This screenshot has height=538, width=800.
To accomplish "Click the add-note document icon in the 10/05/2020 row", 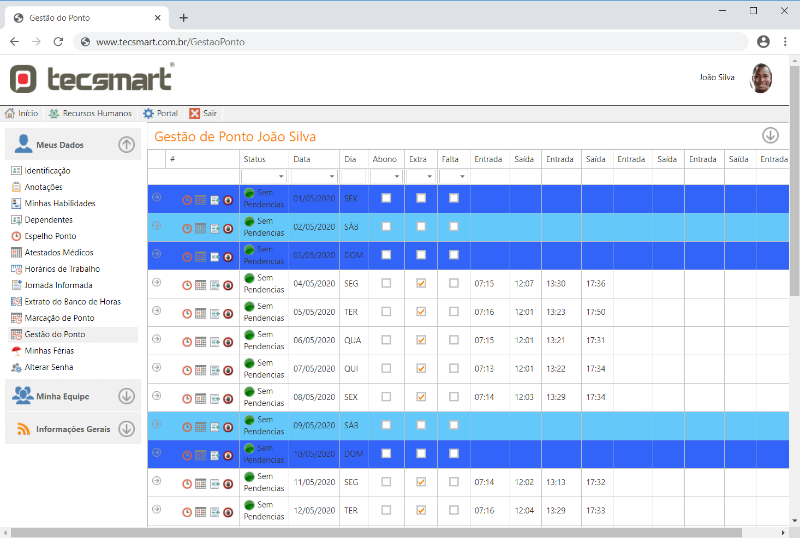I will click(x=215, y=456).
